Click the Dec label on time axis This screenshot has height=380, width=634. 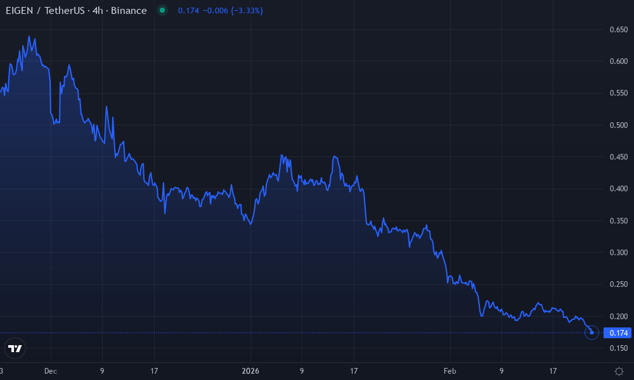50,371
